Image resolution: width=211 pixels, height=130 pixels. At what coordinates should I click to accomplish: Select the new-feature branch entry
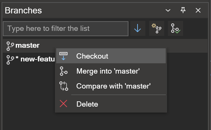29,59
